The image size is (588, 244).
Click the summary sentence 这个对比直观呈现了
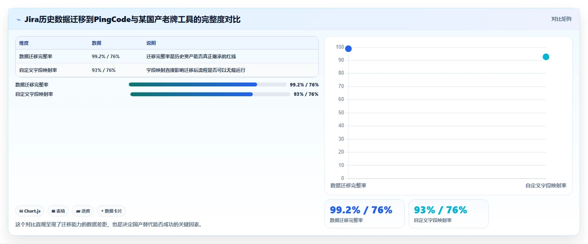point(108,225)
